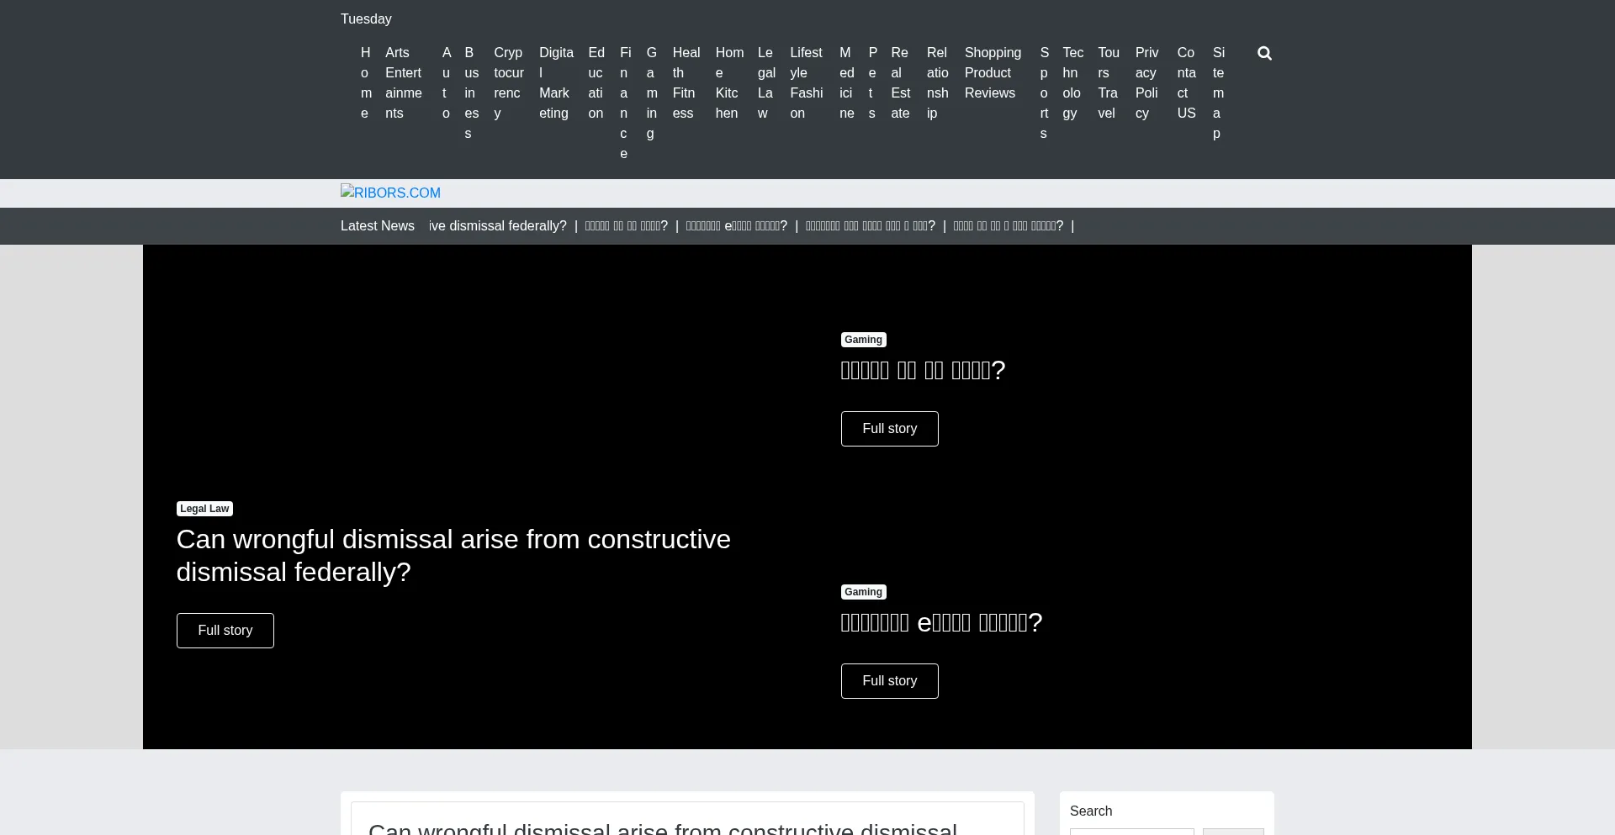Select Lifestyle Fashion nav item

[806, 82]
